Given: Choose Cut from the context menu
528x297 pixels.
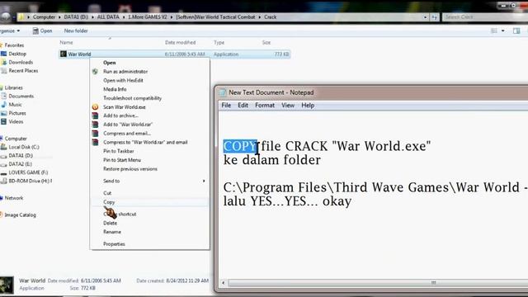Looking at the screenshot, I should pyautogui.click(x=107, y=193).
